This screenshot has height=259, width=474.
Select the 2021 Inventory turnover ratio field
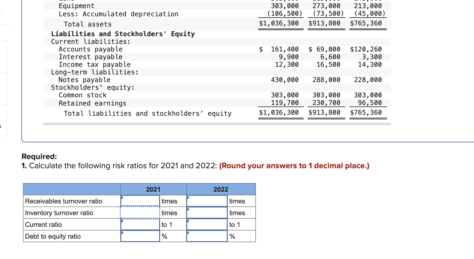coord(140,213)
